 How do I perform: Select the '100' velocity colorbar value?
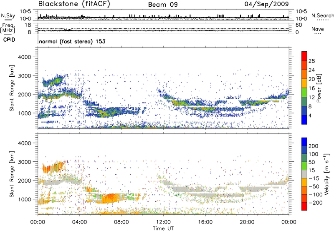click(x=314, y=154)
